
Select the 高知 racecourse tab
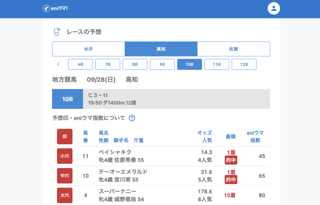coord(161,49)
